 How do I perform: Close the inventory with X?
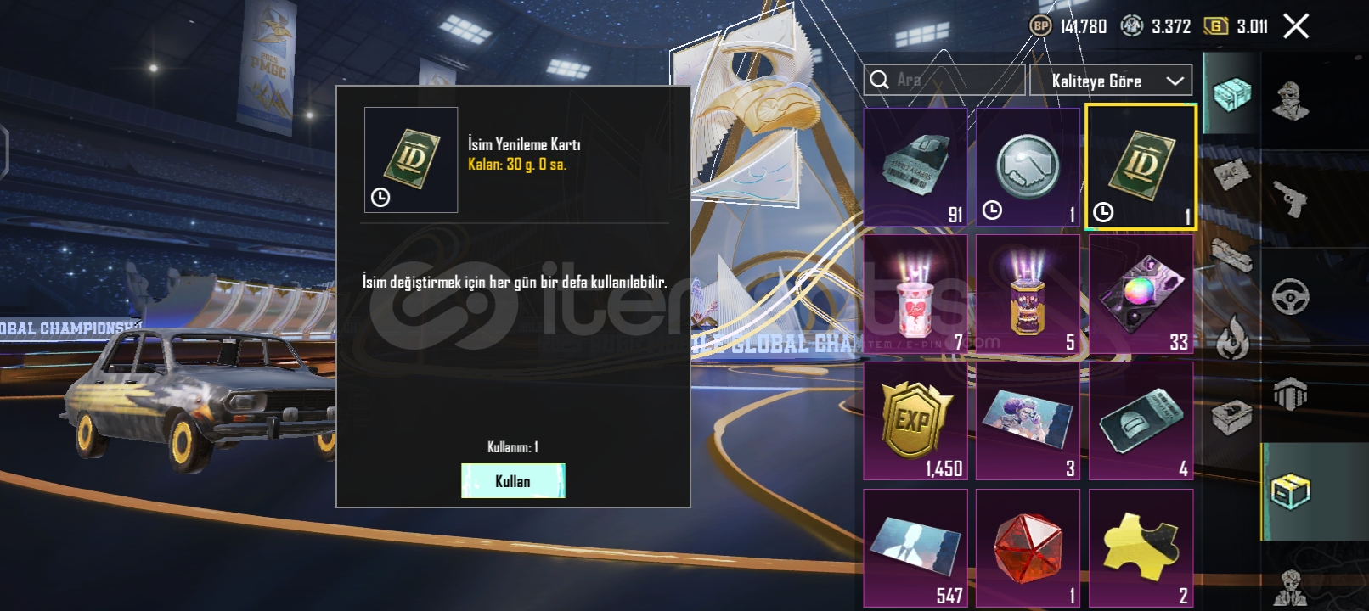click(1296, 26)
